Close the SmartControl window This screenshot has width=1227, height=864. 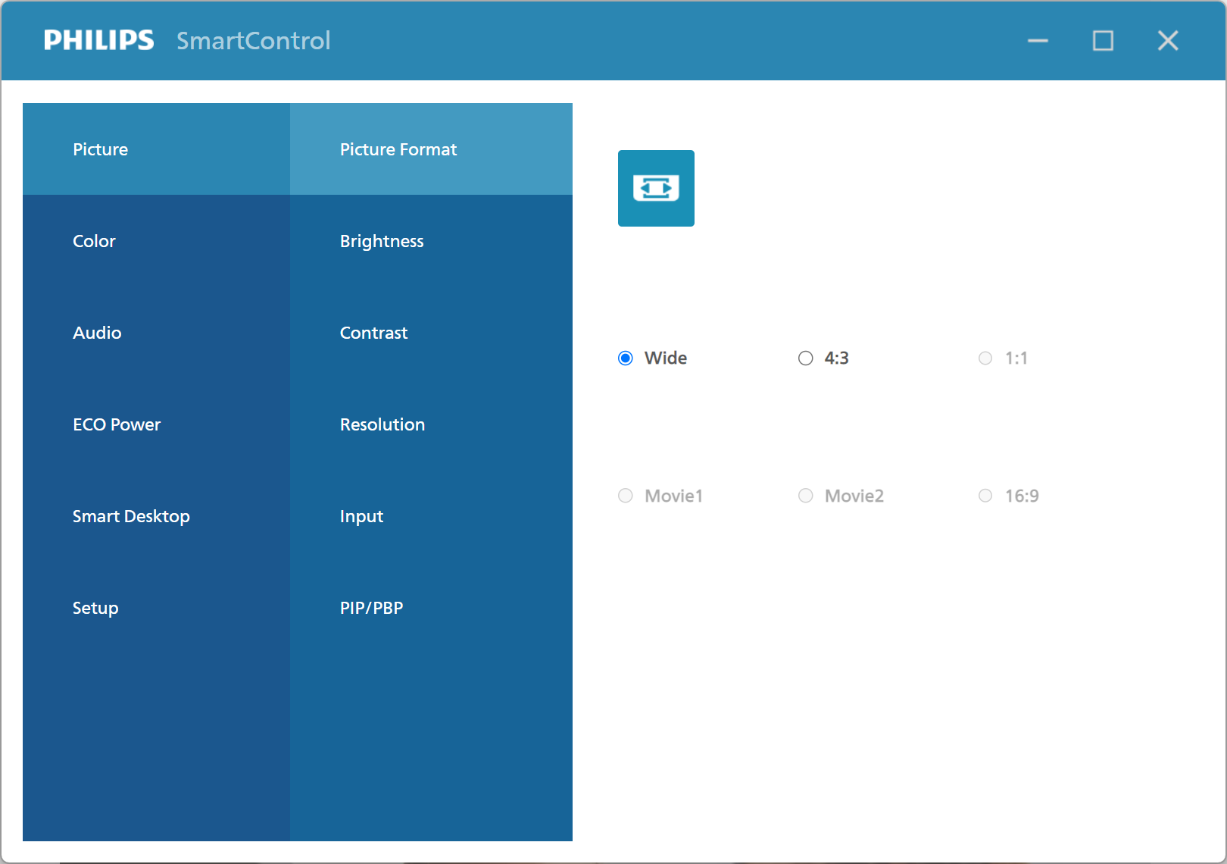(x=1168, y=41)
